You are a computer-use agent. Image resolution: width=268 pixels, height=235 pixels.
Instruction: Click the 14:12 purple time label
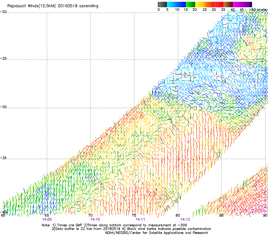point(185,219)
